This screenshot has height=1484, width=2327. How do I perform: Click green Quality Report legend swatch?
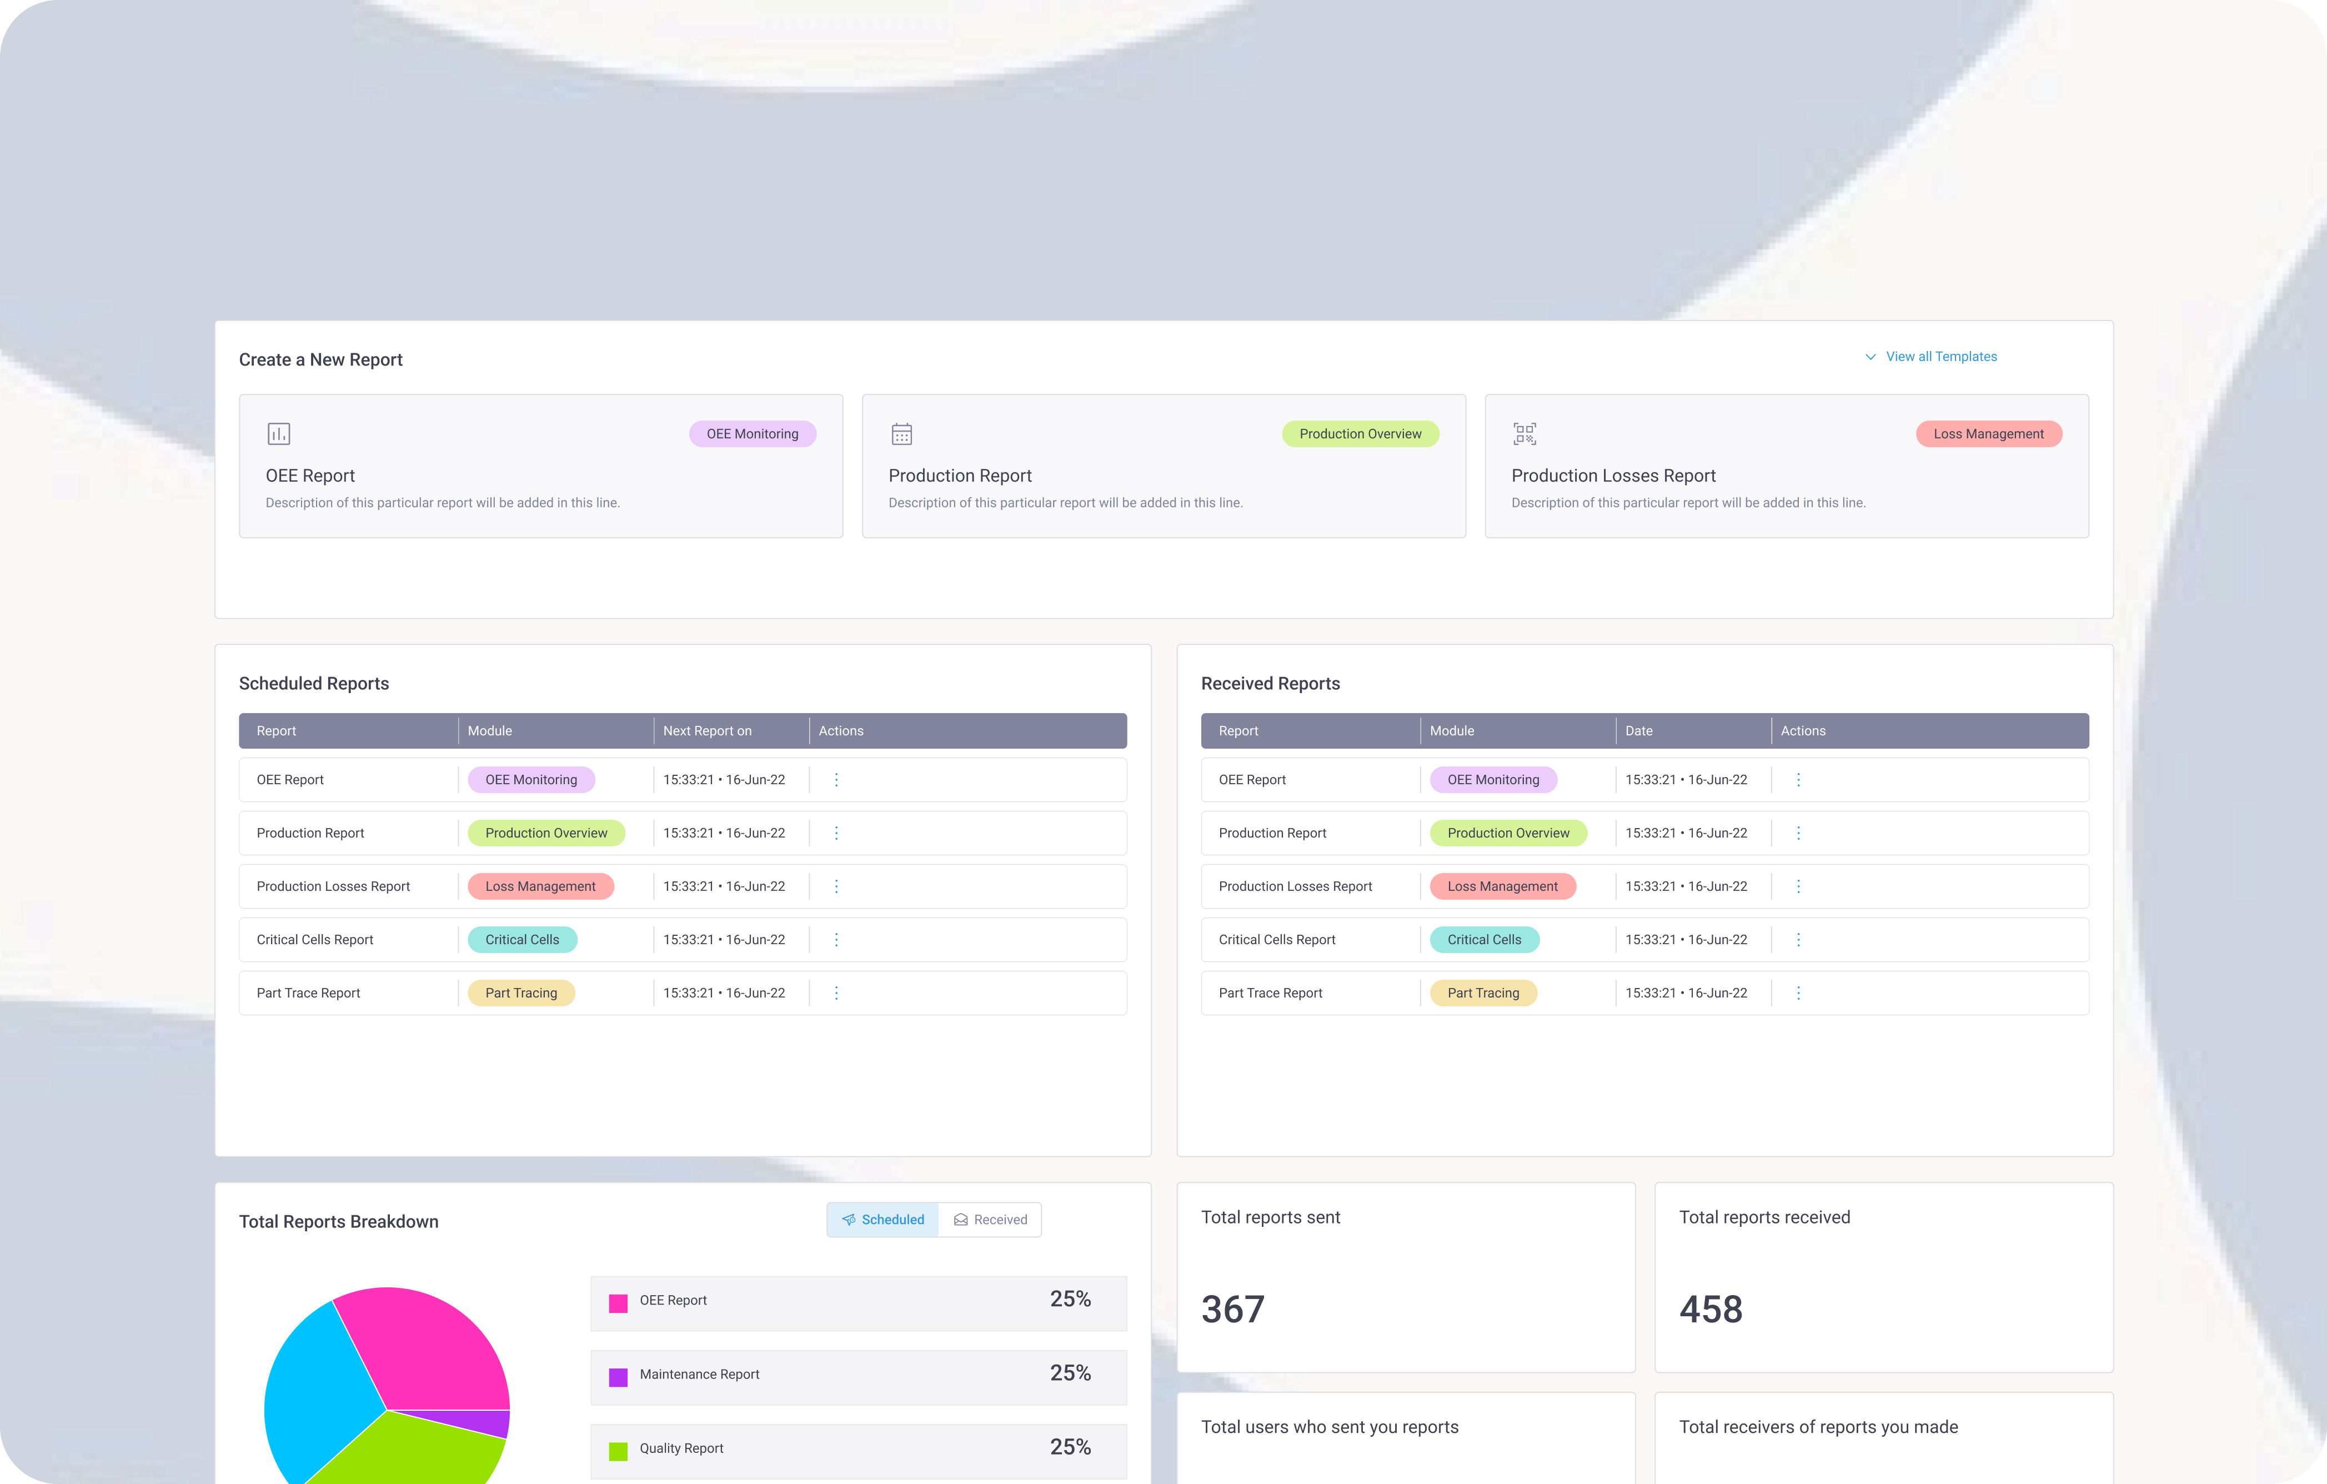[619, 1451]
